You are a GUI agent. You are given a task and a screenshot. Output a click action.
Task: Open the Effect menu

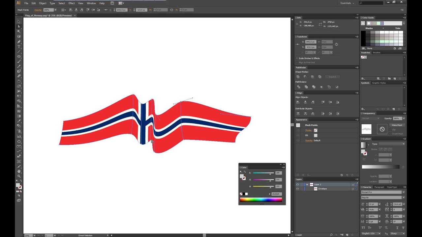[72, 3]
